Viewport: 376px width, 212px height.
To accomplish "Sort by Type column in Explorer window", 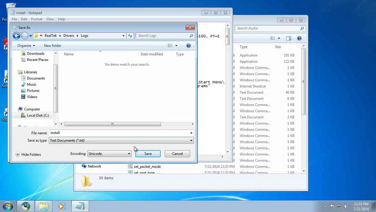I will pos(244,47).
